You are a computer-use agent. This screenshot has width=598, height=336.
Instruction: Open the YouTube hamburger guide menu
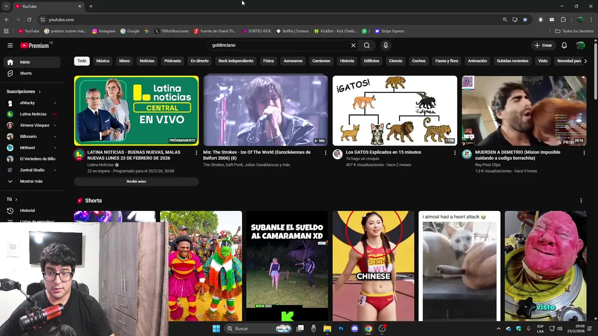point(10,45)
